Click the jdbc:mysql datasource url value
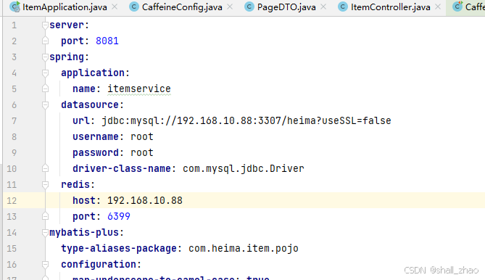The height and width of the screenshot is (280, 485). pyautogui.click(x=246, y=120)
